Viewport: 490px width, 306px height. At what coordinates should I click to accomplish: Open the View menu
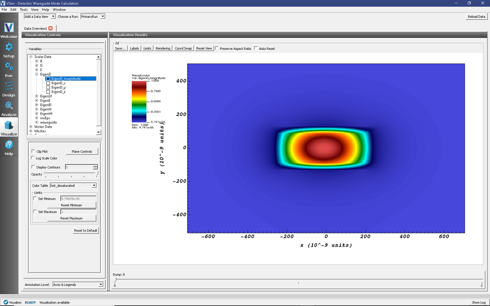click(34, 10)
